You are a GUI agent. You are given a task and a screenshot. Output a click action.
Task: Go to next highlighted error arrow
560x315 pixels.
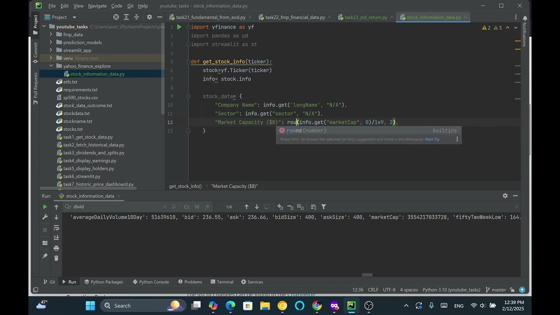[x=516, y=28]
